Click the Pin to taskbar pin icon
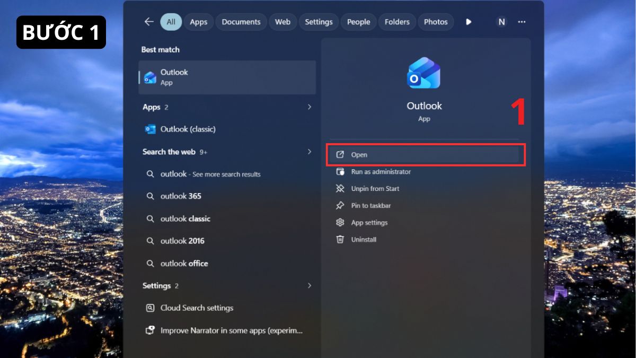This screenshot has height=358, width=636. (340, 205)
